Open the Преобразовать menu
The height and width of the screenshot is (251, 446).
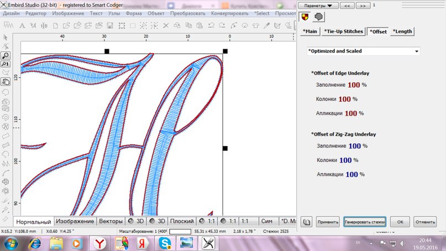[x=187, y=13]
